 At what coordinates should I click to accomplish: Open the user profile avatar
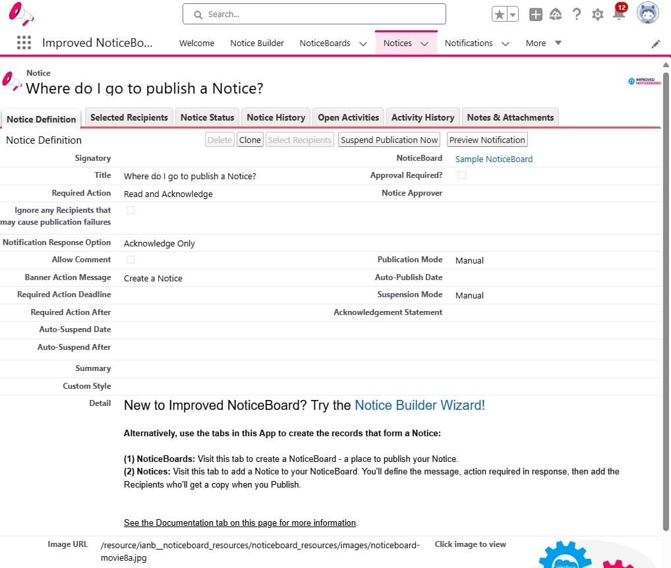[647, 13]
